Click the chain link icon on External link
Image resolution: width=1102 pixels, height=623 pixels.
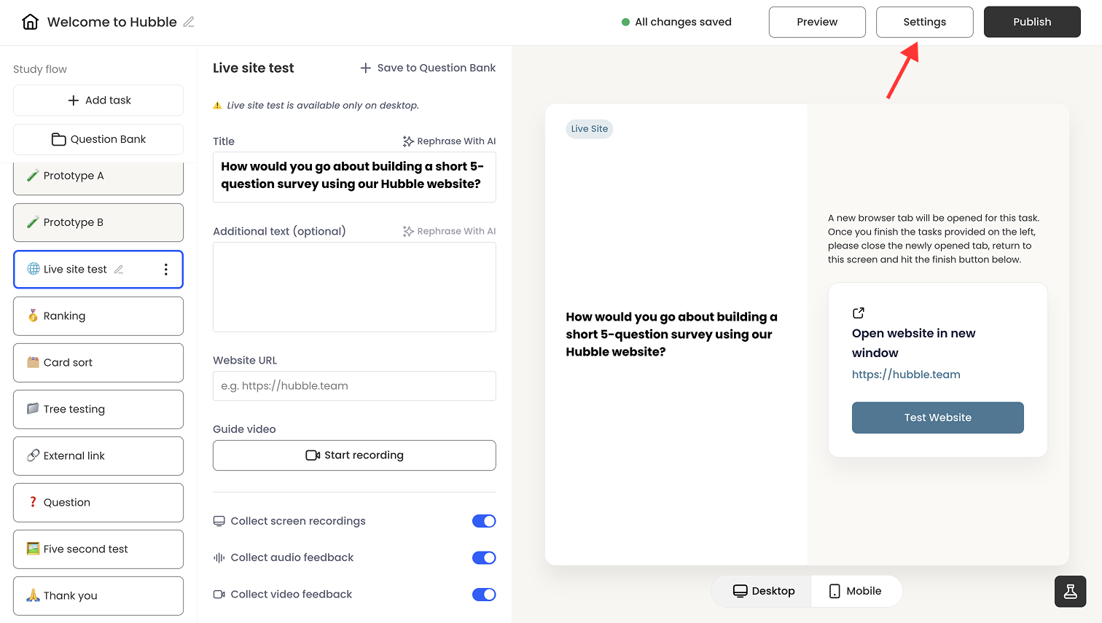[33, 455]
